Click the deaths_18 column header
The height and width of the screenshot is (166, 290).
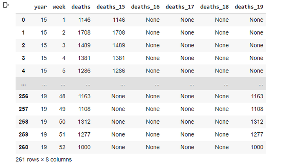pos(215,7)
